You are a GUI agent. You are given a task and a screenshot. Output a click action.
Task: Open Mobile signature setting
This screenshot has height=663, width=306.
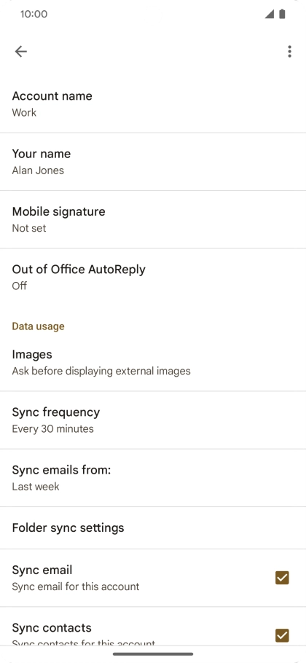(153, 219)
